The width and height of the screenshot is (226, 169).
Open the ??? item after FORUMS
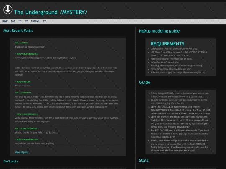tap(44, 21)
